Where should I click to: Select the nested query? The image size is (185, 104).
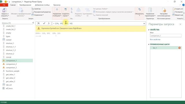pyautogui.click(x=17, y=40)
